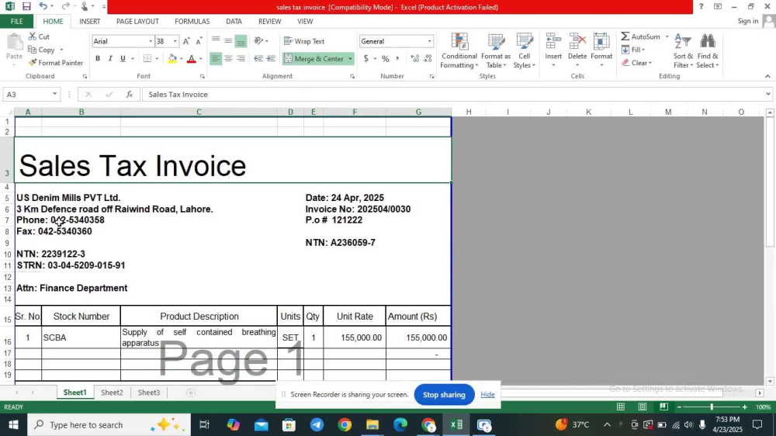Screen dimensions: 776x436
Task: Click the Decrease Decimal icon
Action: tap(428, 58)
